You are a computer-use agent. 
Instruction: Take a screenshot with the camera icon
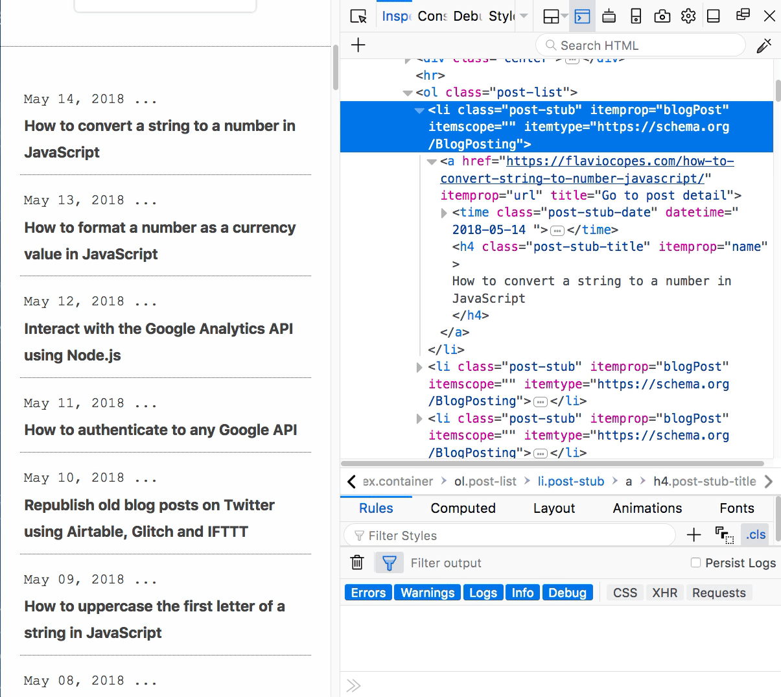[x=662, y=16]
